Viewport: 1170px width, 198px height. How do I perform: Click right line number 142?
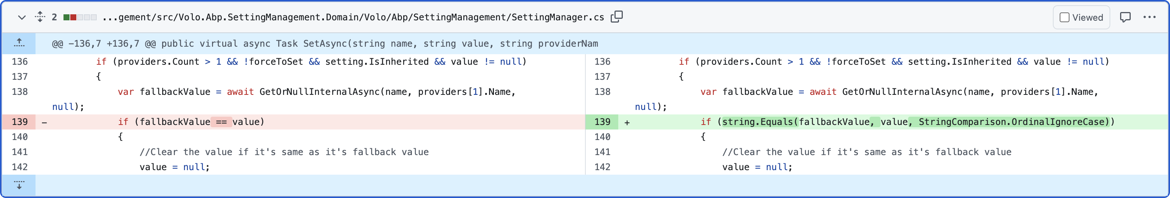pyautogui.click(x=602, y=167)
